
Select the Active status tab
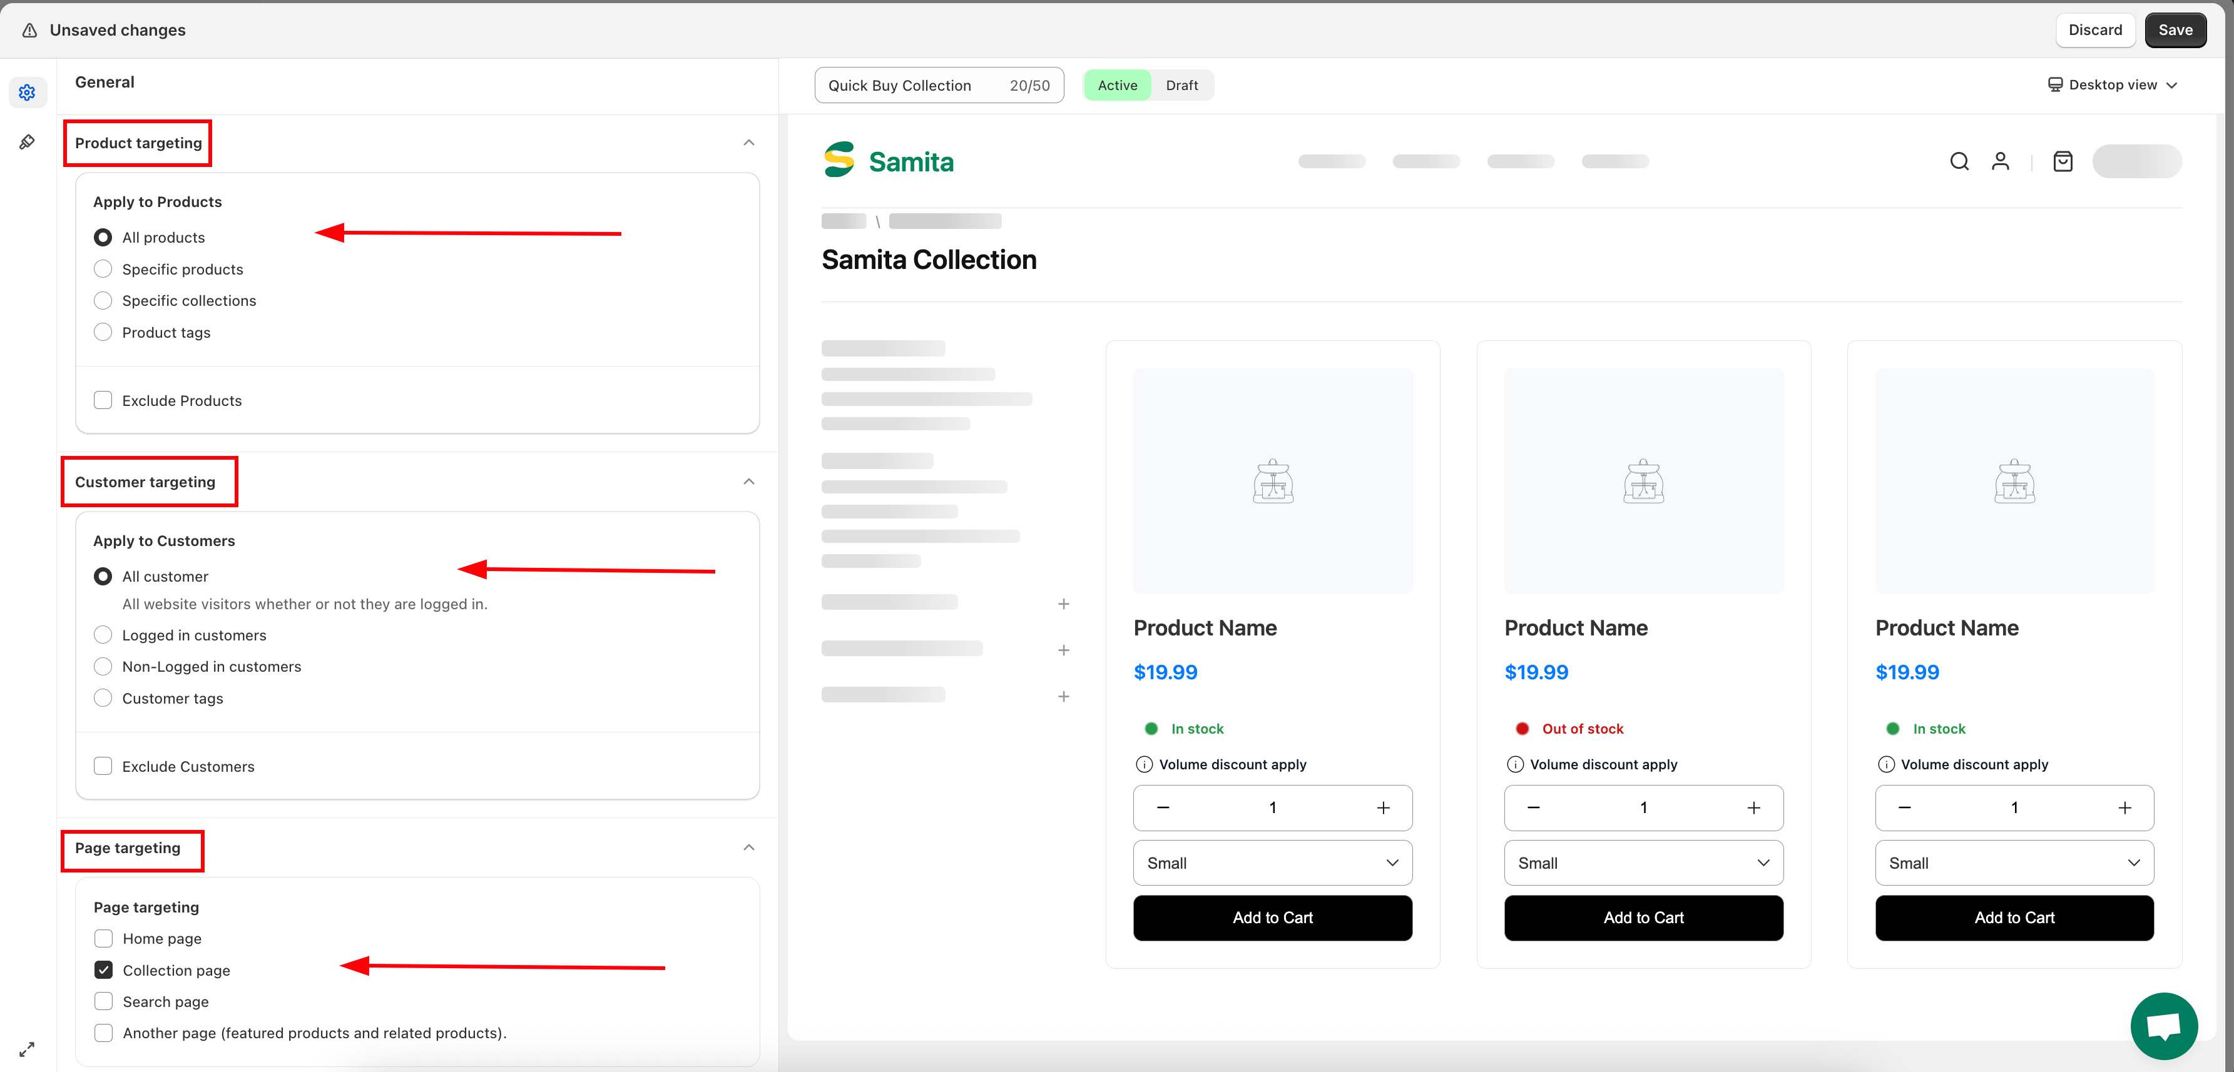pos(1117,85)
